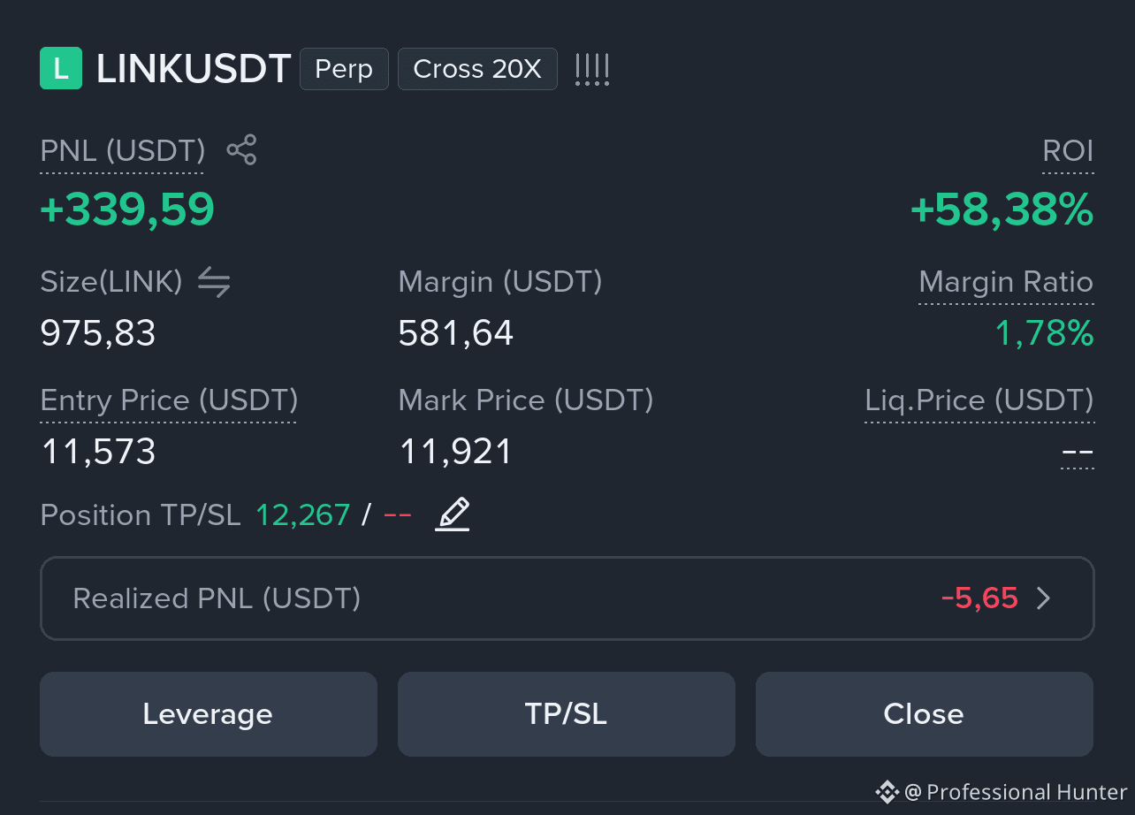Viewport: 1135px width, 815px height.
Task: Click the four exclamation marks risk indicator
Action: click(x=592, y=69)
